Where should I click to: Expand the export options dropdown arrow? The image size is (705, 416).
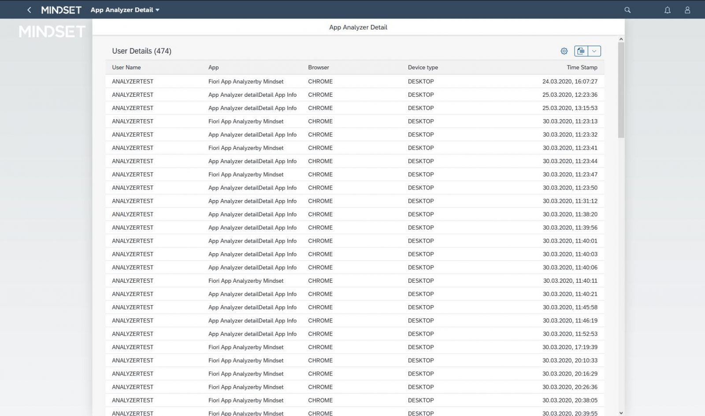pyautogui.click(x=594, y=51)
